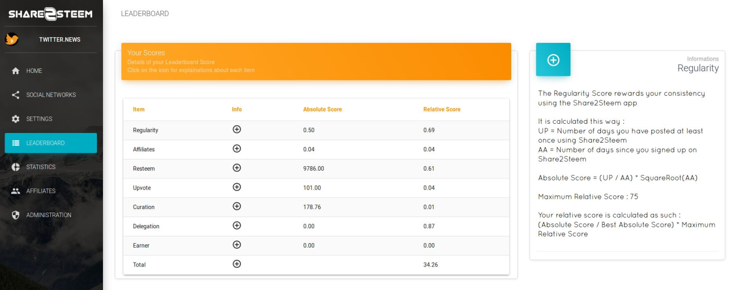Click the Absolute Score formula text
The height and width of the screenshot is (290, 734).
click(x=618, y=178)
